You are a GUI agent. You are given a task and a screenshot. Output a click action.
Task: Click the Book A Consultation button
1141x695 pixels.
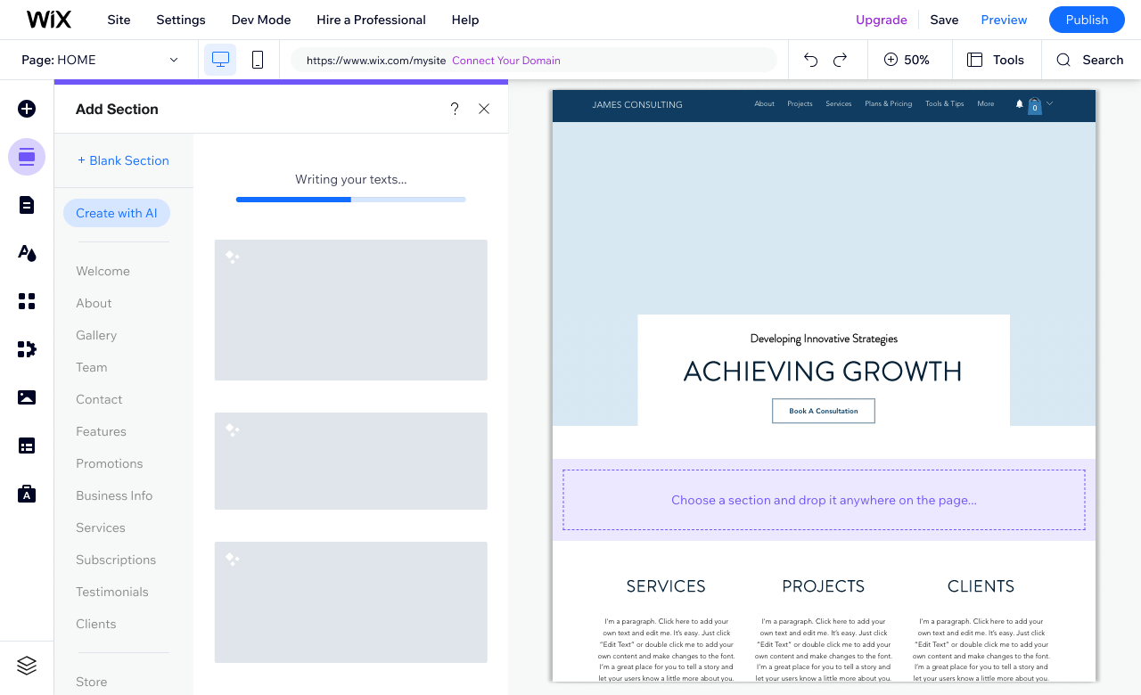824,411
